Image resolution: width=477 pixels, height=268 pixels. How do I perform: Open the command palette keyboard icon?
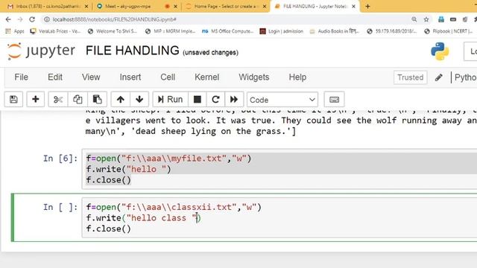334,99
